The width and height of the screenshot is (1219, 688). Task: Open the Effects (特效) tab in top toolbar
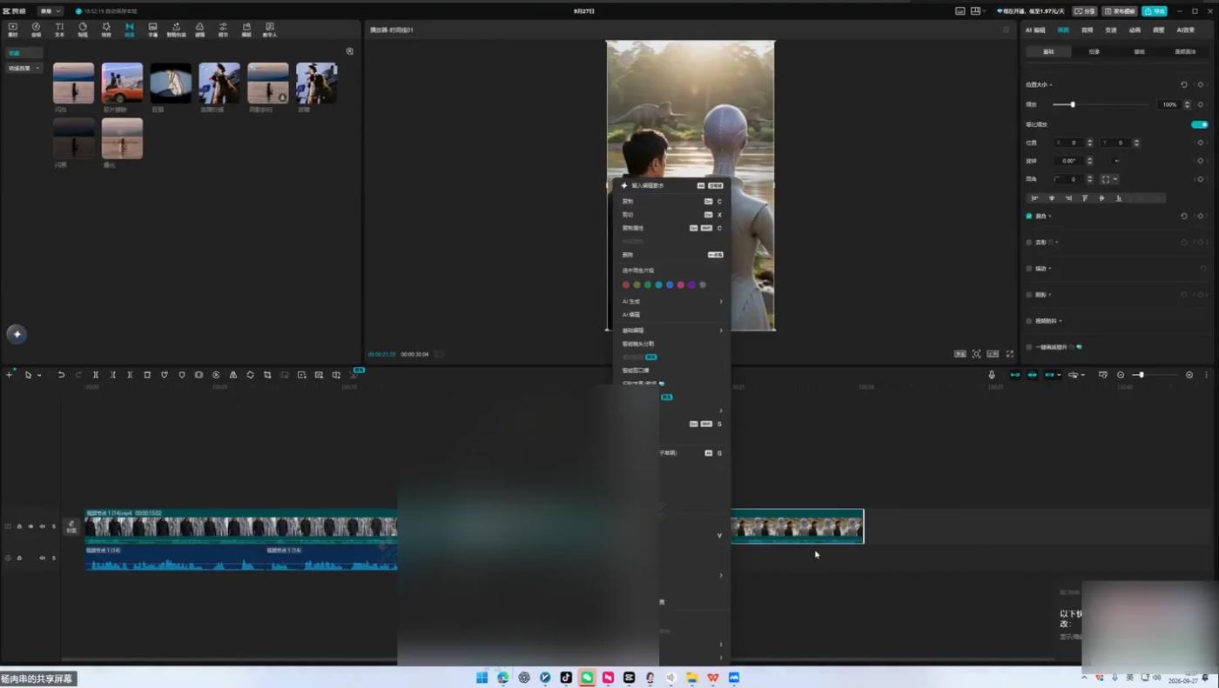(x=106, y=30)
